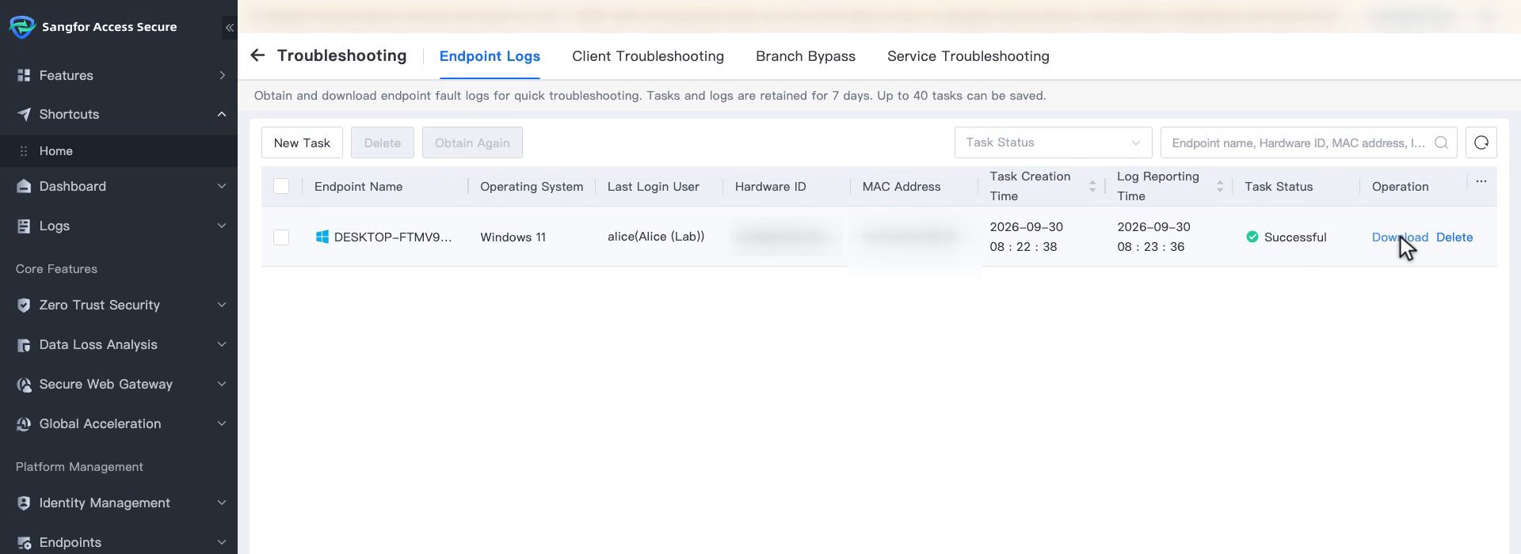Click the Shortcuts paper-plane icon
Viewport: 1521px width, 554px height.
tap(24, 114)
